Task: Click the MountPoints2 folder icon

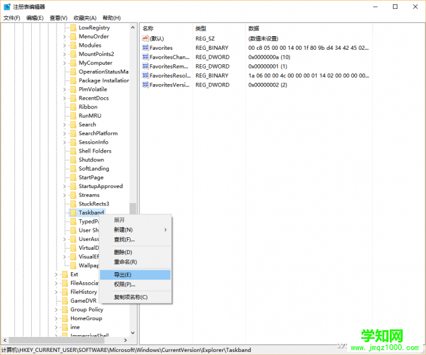Action: pyautogui.click(x=73, y=54)
